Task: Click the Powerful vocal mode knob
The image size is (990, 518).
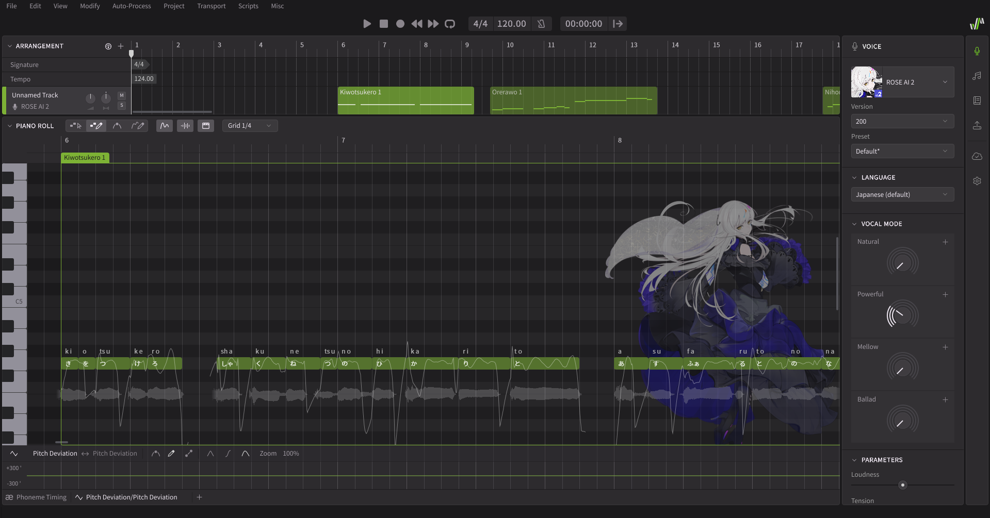Action: pos(903,315)
